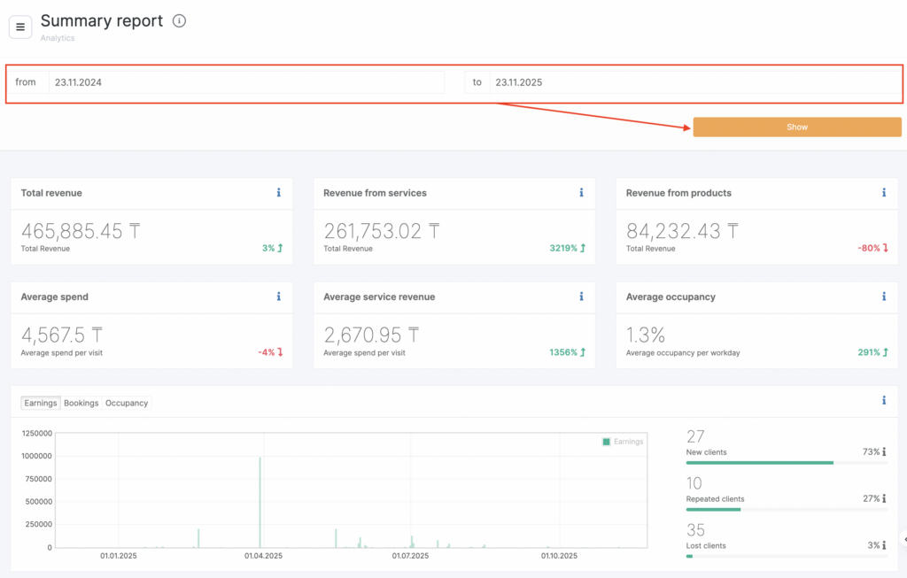
Task: Click info icon next to Lost clients percentage
Action: tap(885, 546)
